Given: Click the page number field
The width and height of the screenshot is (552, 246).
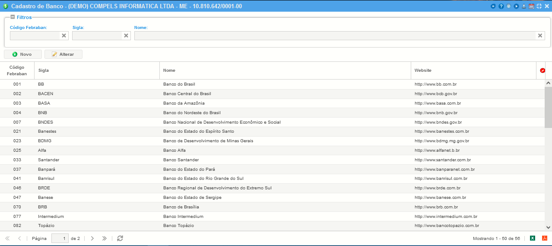Looking at the screenshot, I should (x=60, y=238).
